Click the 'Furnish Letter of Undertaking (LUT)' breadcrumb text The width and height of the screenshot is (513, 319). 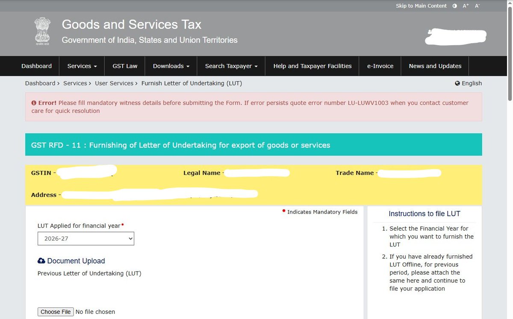click(192, 83)
